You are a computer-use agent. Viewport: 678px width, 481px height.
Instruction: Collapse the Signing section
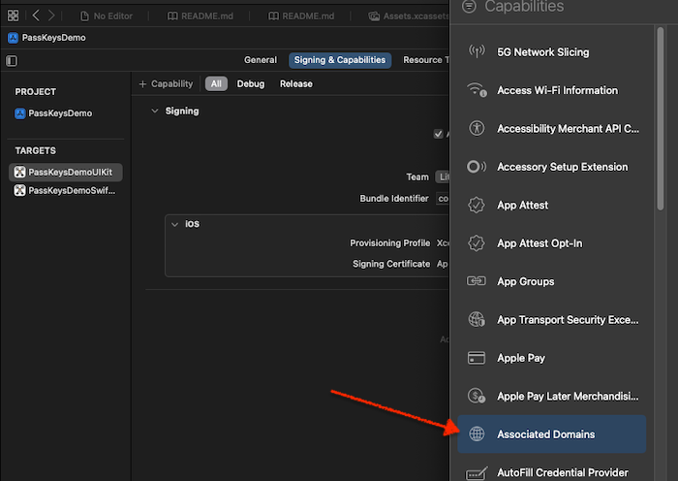(153, 112)
